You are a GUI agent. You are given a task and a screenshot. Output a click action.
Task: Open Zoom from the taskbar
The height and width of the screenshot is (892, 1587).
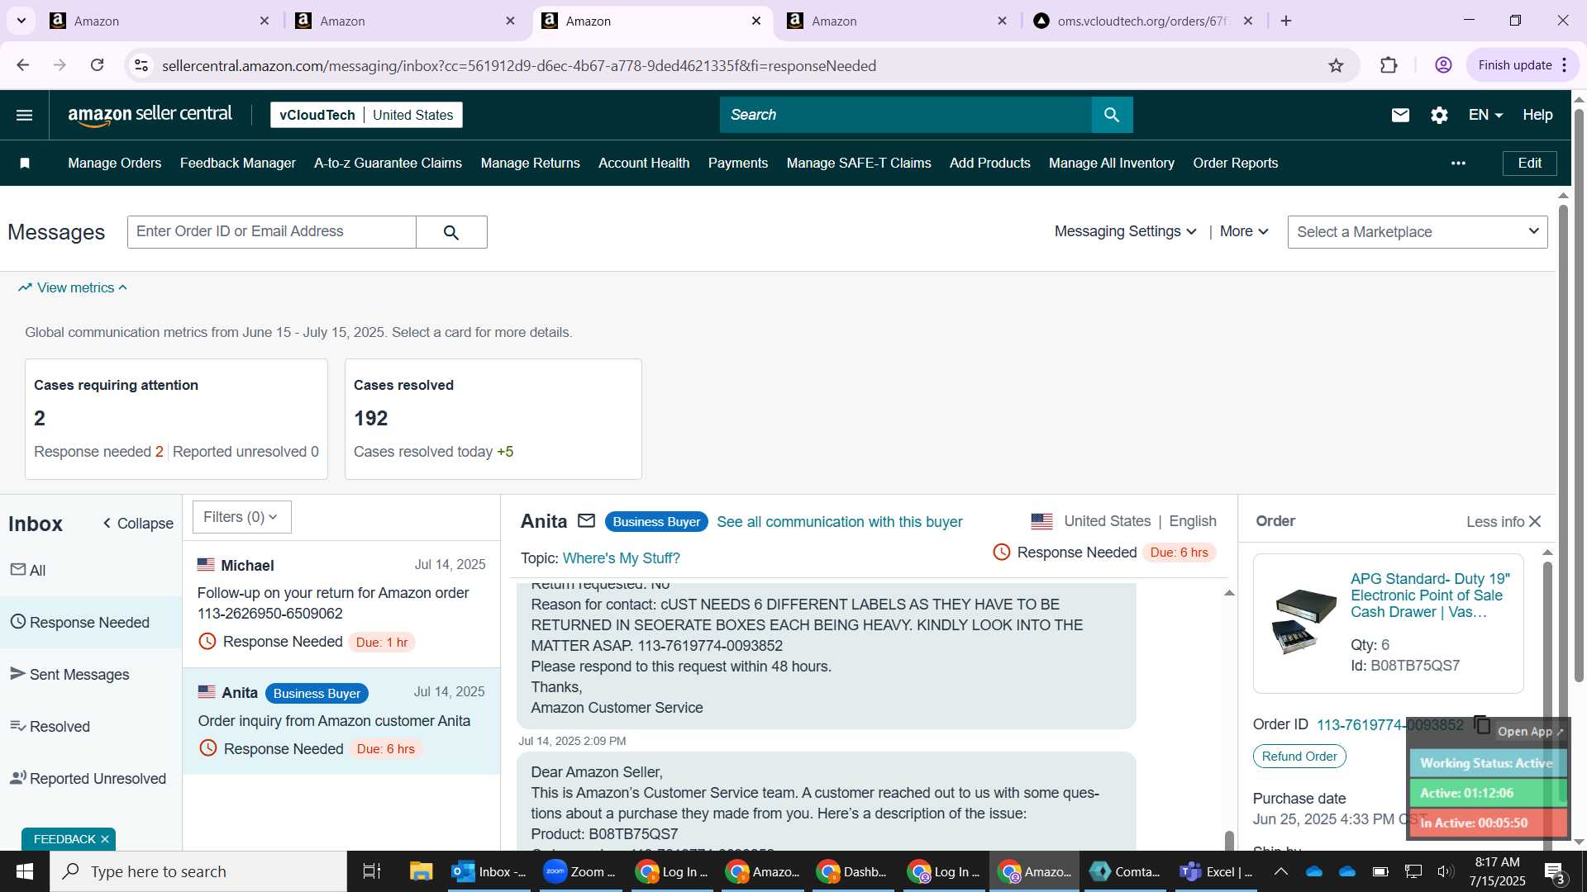pos(579,871)
